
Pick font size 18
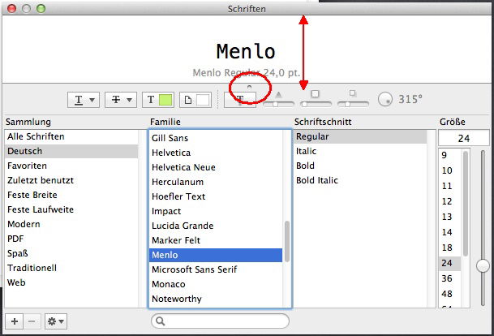pos(450,248)
